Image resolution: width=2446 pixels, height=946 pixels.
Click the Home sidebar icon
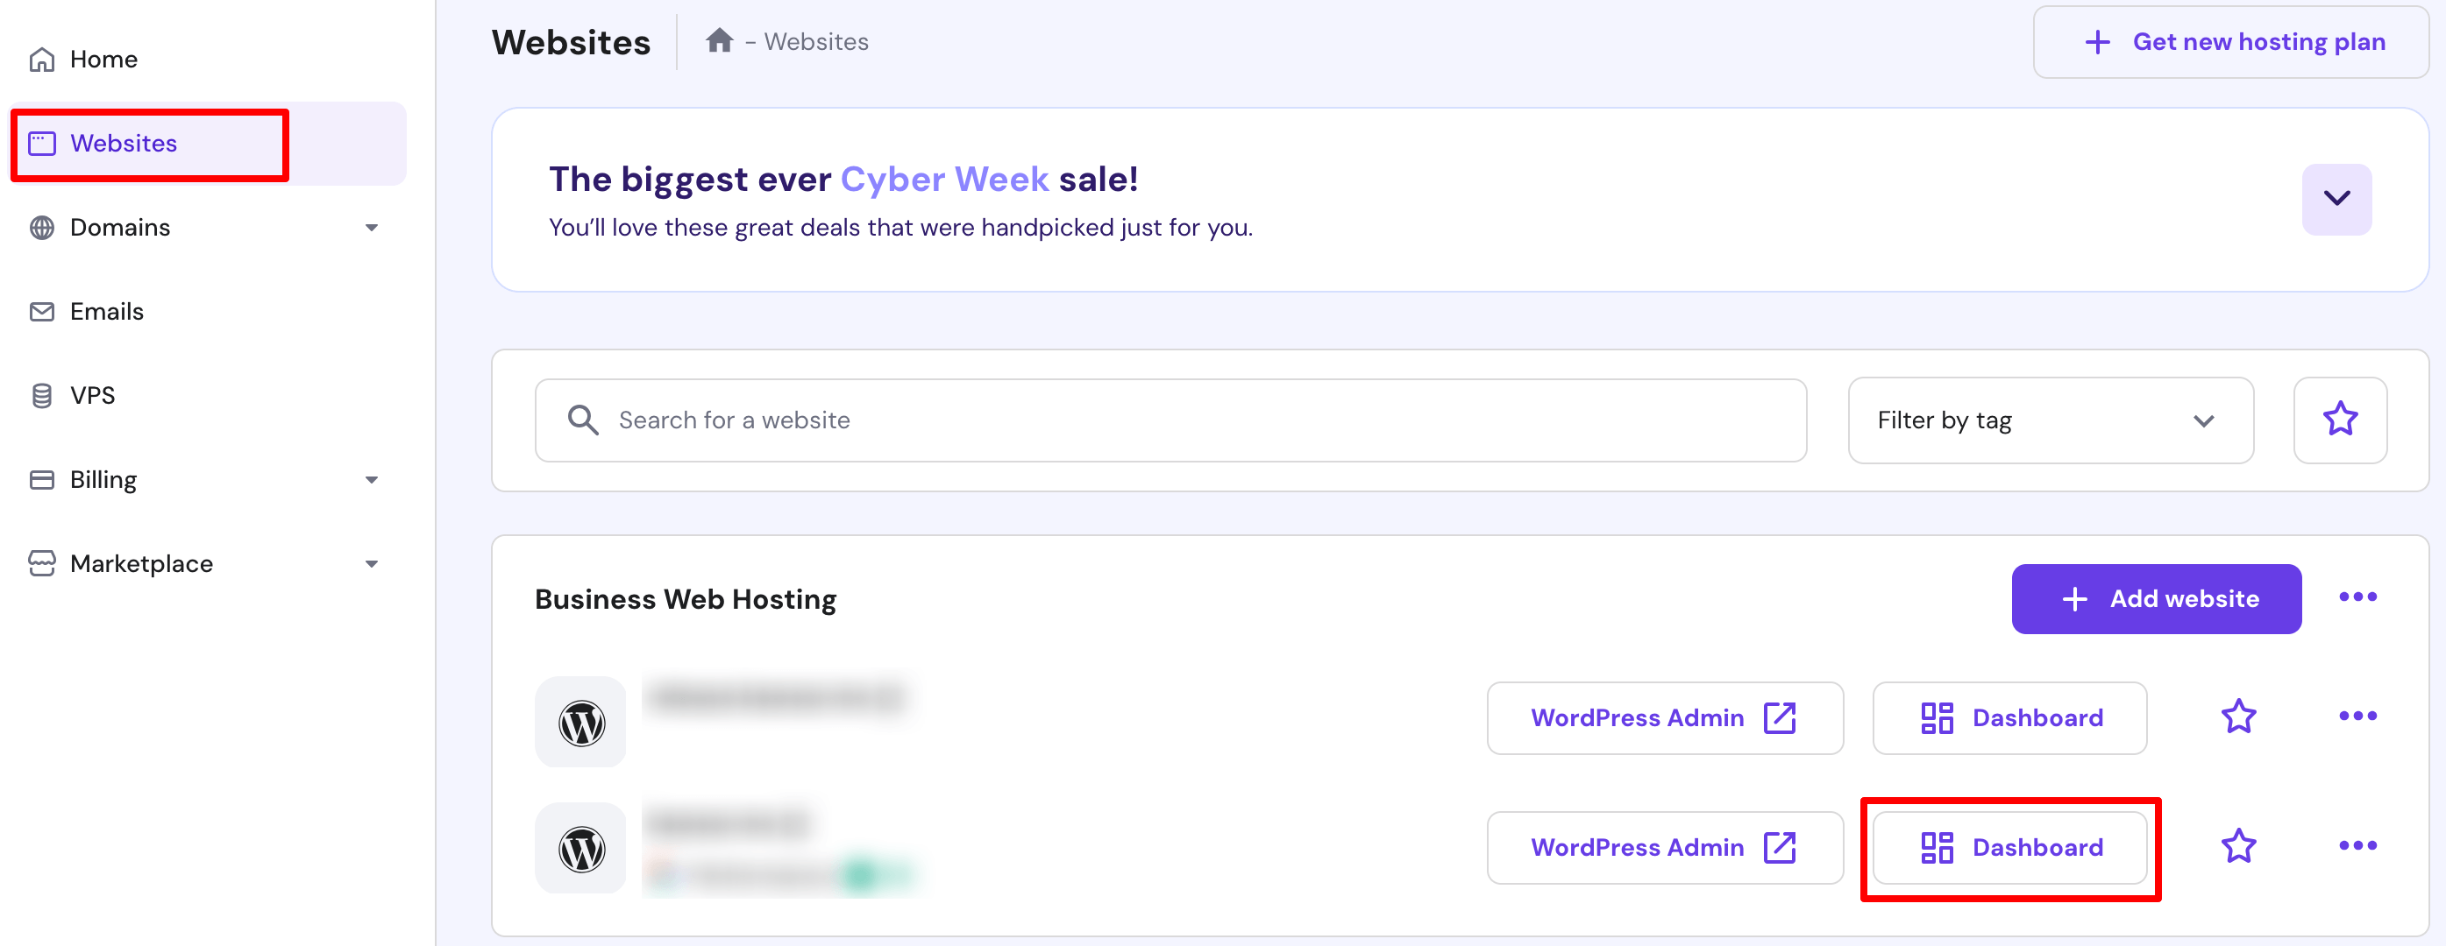(42, 60)
